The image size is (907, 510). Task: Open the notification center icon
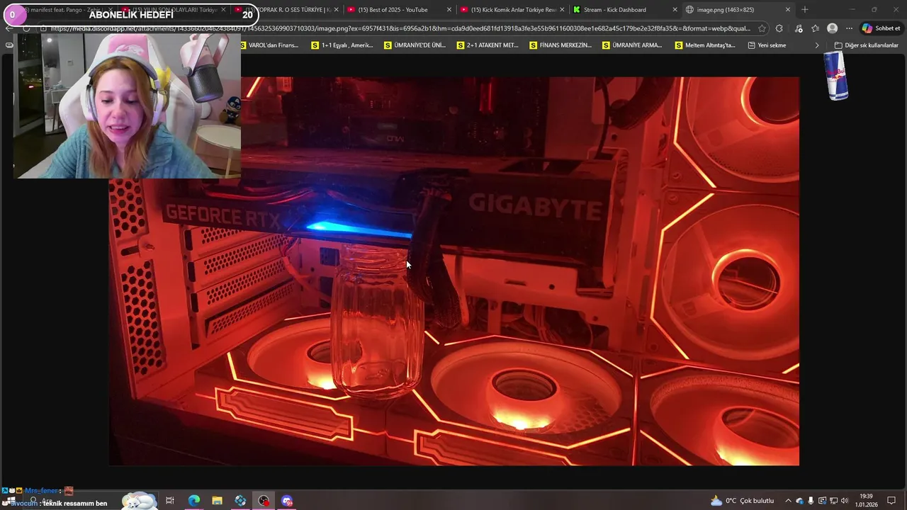tap(891, 501)
